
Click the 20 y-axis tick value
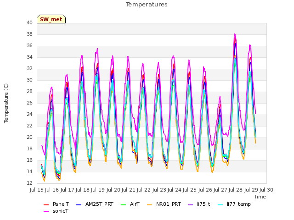29,137
